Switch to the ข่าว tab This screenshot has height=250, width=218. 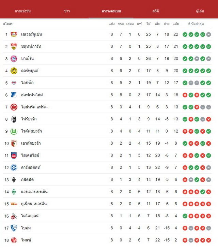pyautogui.click(x=67, y=11)
